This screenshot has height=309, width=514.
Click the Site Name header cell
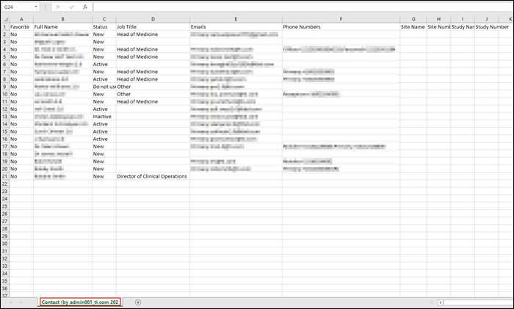pos(413,27)
